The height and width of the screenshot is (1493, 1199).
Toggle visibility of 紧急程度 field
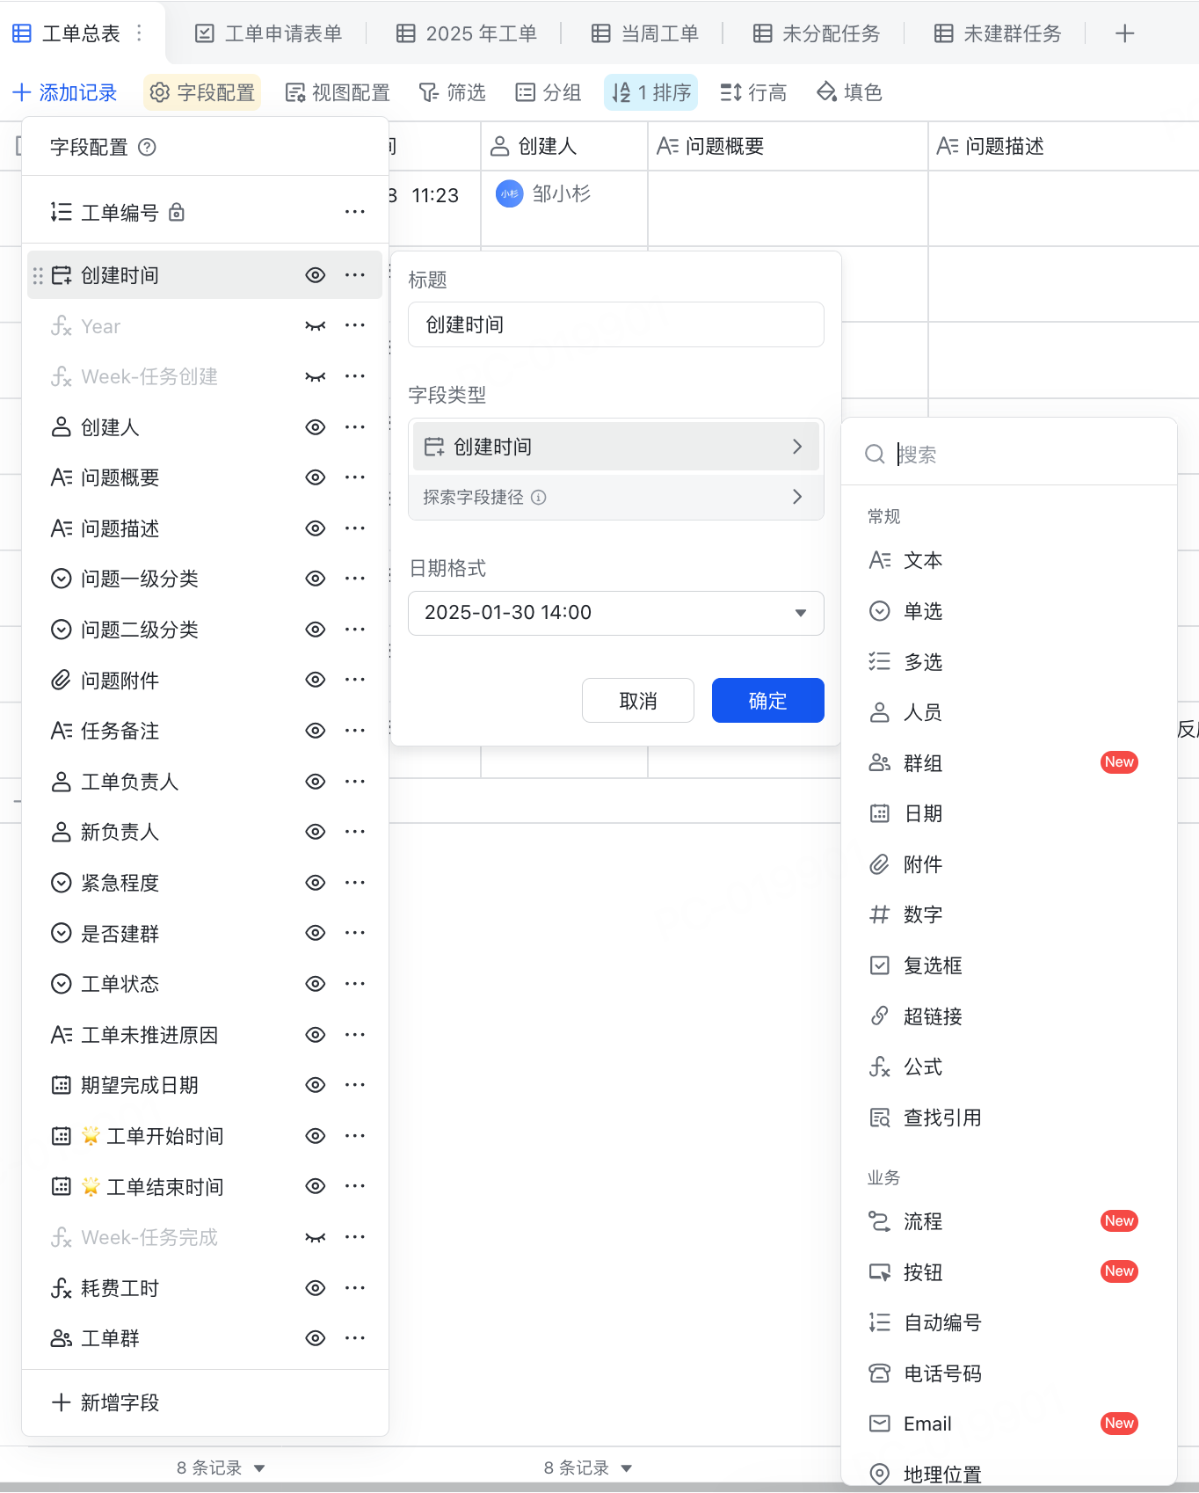tap(315, 883)
